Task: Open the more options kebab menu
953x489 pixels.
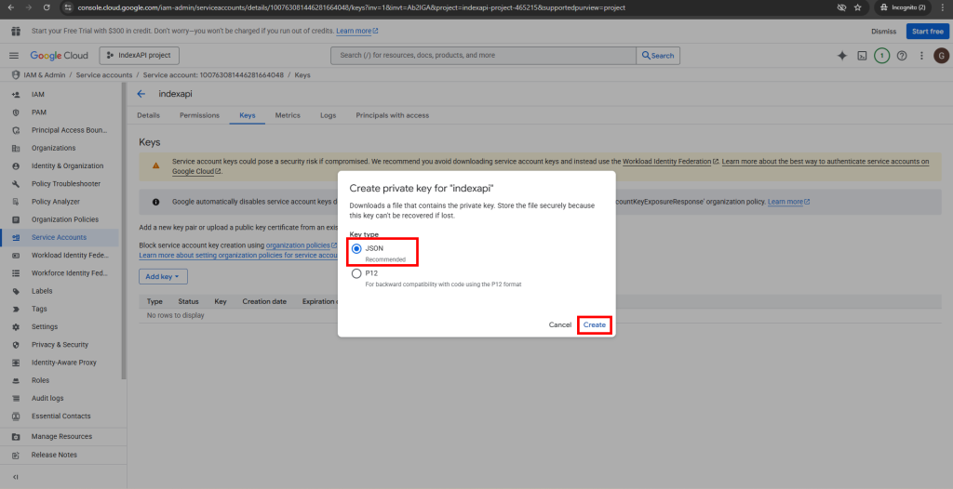Action: [920, 56]
